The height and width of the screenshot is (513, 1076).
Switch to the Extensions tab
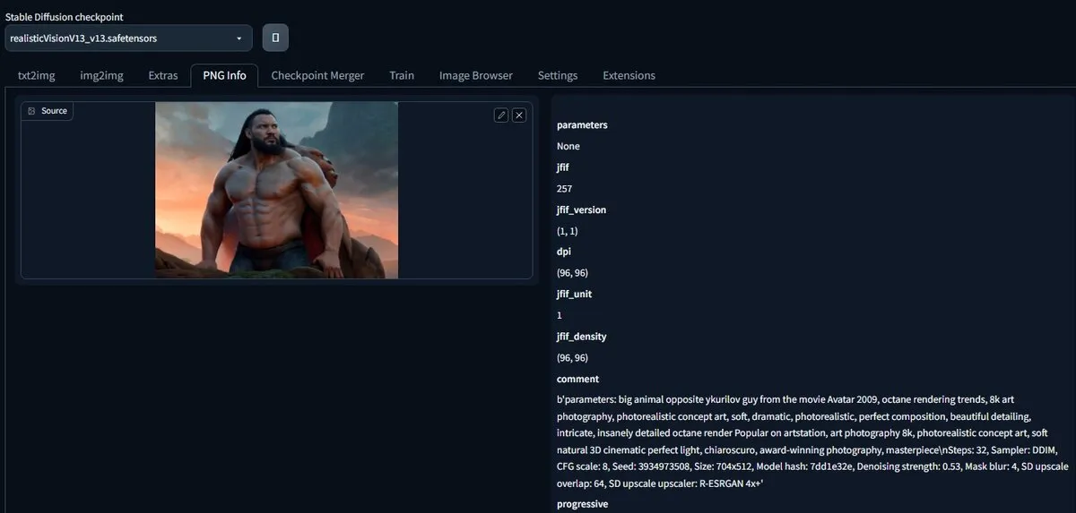[629, 75]
